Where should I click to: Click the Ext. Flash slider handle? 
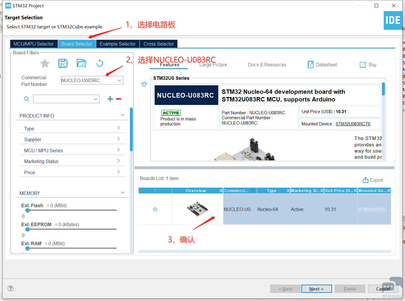click(28, 210)
